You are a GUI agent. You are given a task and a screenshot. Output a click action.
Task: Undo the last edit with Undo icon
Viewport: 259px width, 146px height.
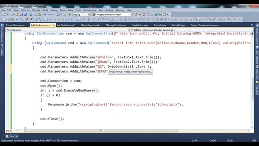tap(45, 15)
